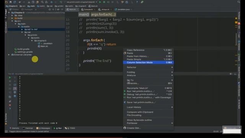245x138 pixels.
Task: Click the red X close icon in Run panel
Action: [x=10, y=105]
